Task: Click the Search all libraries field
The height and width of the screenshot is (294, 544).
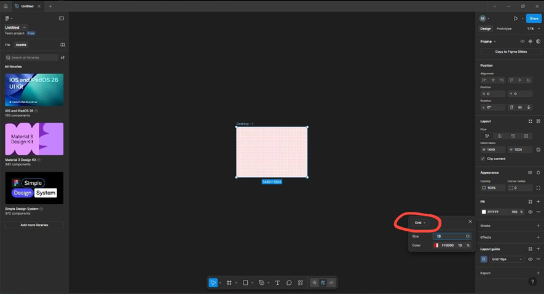Action: pos(32,58)
